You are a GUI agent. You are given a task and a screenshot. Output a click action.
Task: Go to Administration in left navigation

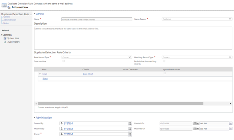(x=10, y=20)
